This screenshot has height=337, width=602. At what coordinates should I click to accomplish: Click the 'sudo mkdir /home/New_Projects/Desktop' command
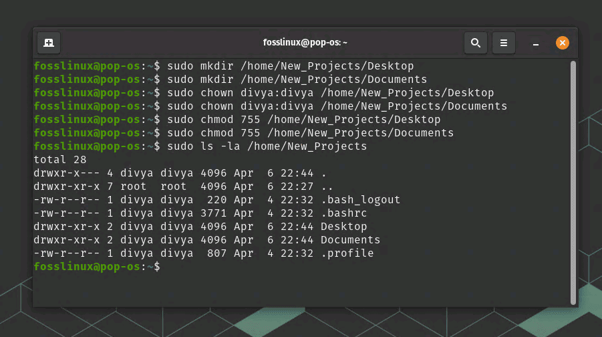[290, 66]
